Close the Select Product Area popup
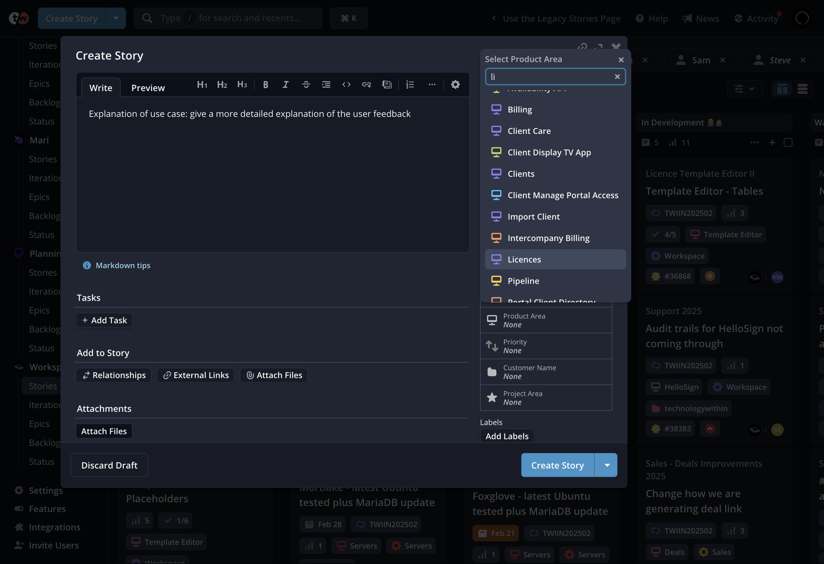 click(x=621, y=60)
